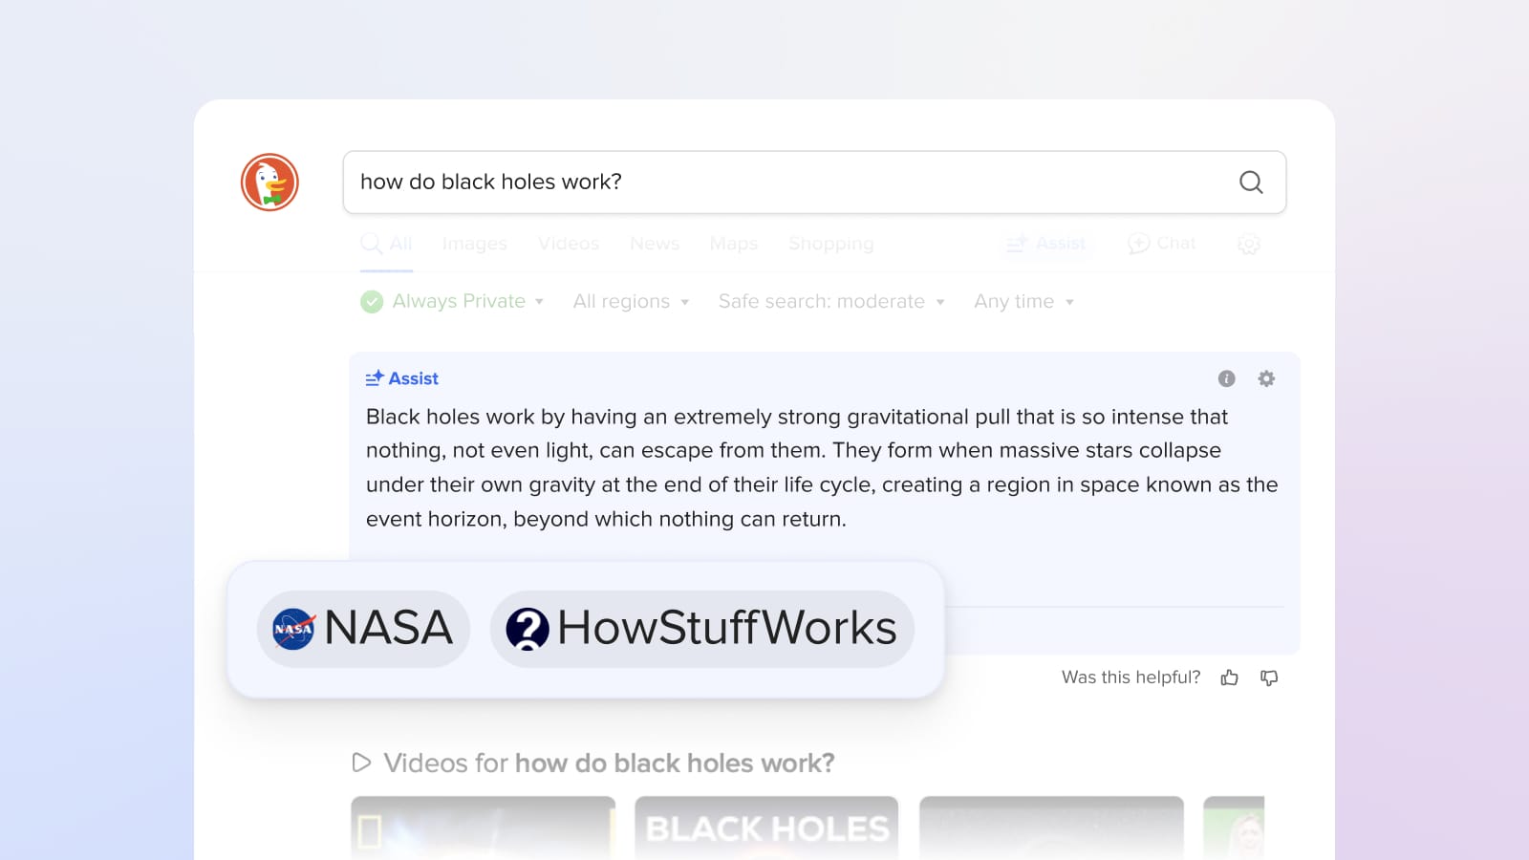The height and width of the screenshot is (860, 1529).
Task: Click the search query input field
Action: click(784, 182)
